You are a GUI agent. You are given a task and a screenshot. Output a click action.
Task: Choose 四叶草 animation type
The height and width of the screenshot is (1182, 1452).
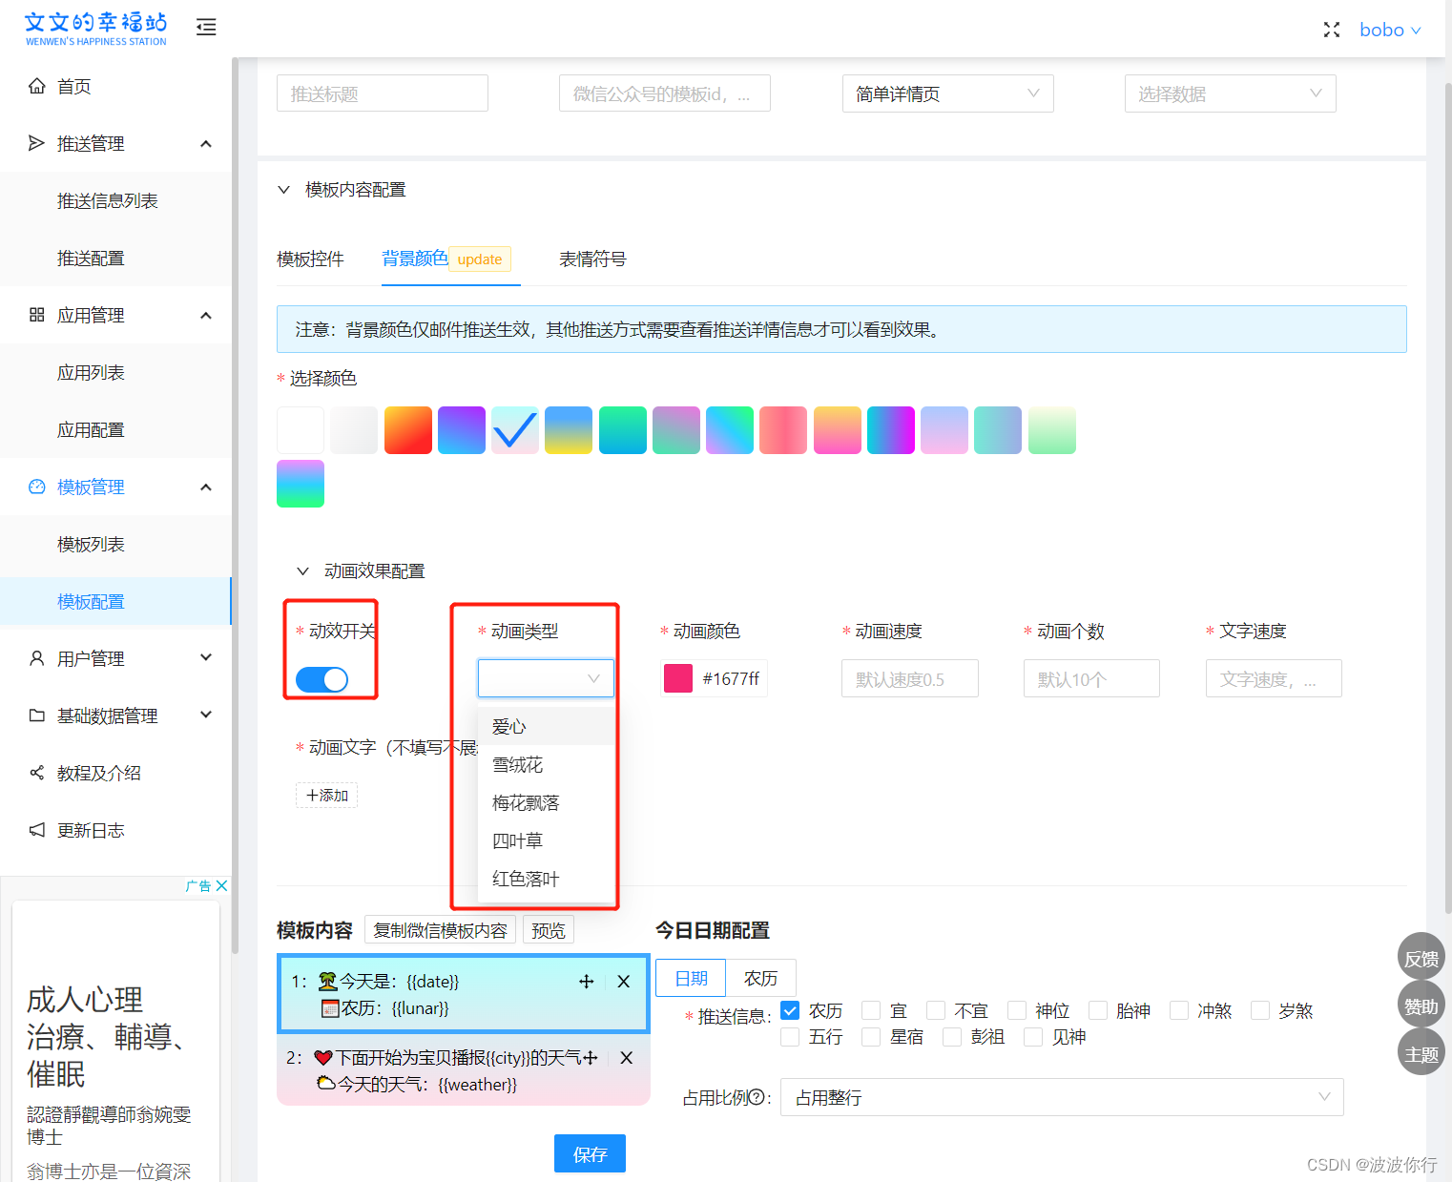[546, 840]
